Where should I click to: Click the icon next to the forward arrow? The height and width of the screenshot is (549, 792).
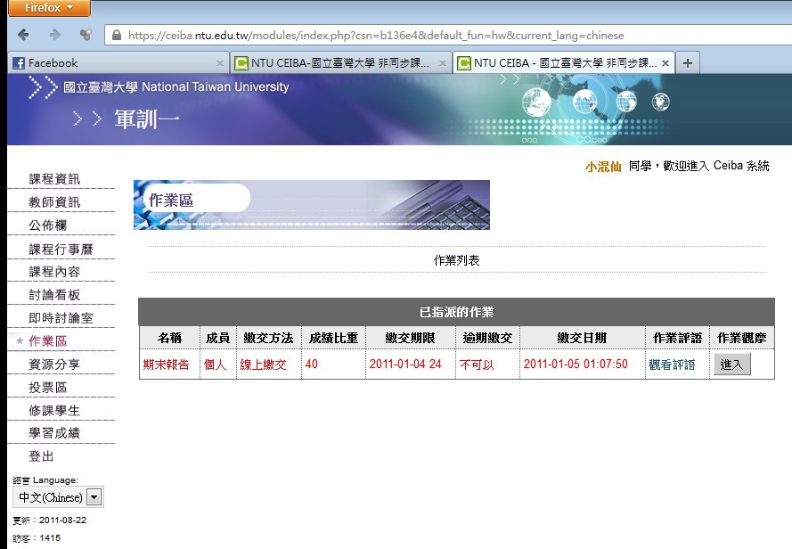[x=86, y=35]
